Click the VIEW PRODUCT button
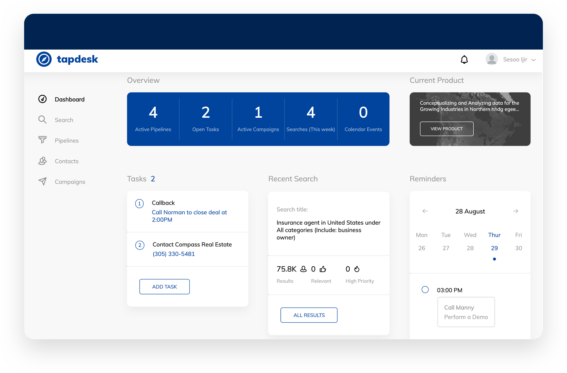The image size is (567, 373). coord(446,128)
